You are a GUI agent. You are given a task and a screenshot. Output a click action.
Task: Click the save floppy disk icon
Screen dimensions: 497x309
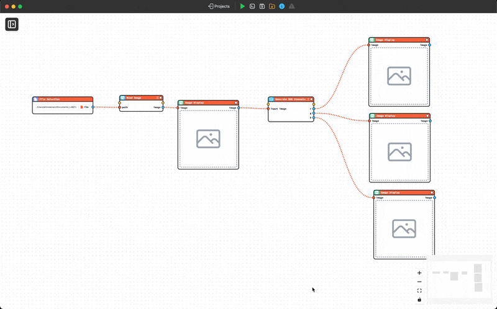tap(262, 6)
